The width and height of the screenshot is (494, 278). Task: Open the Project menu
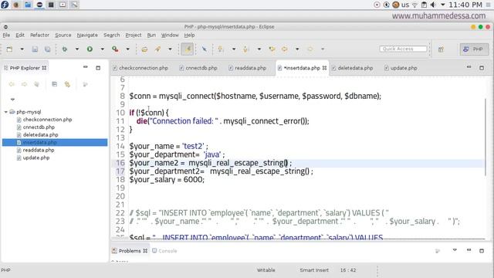[x=134, y=35]
